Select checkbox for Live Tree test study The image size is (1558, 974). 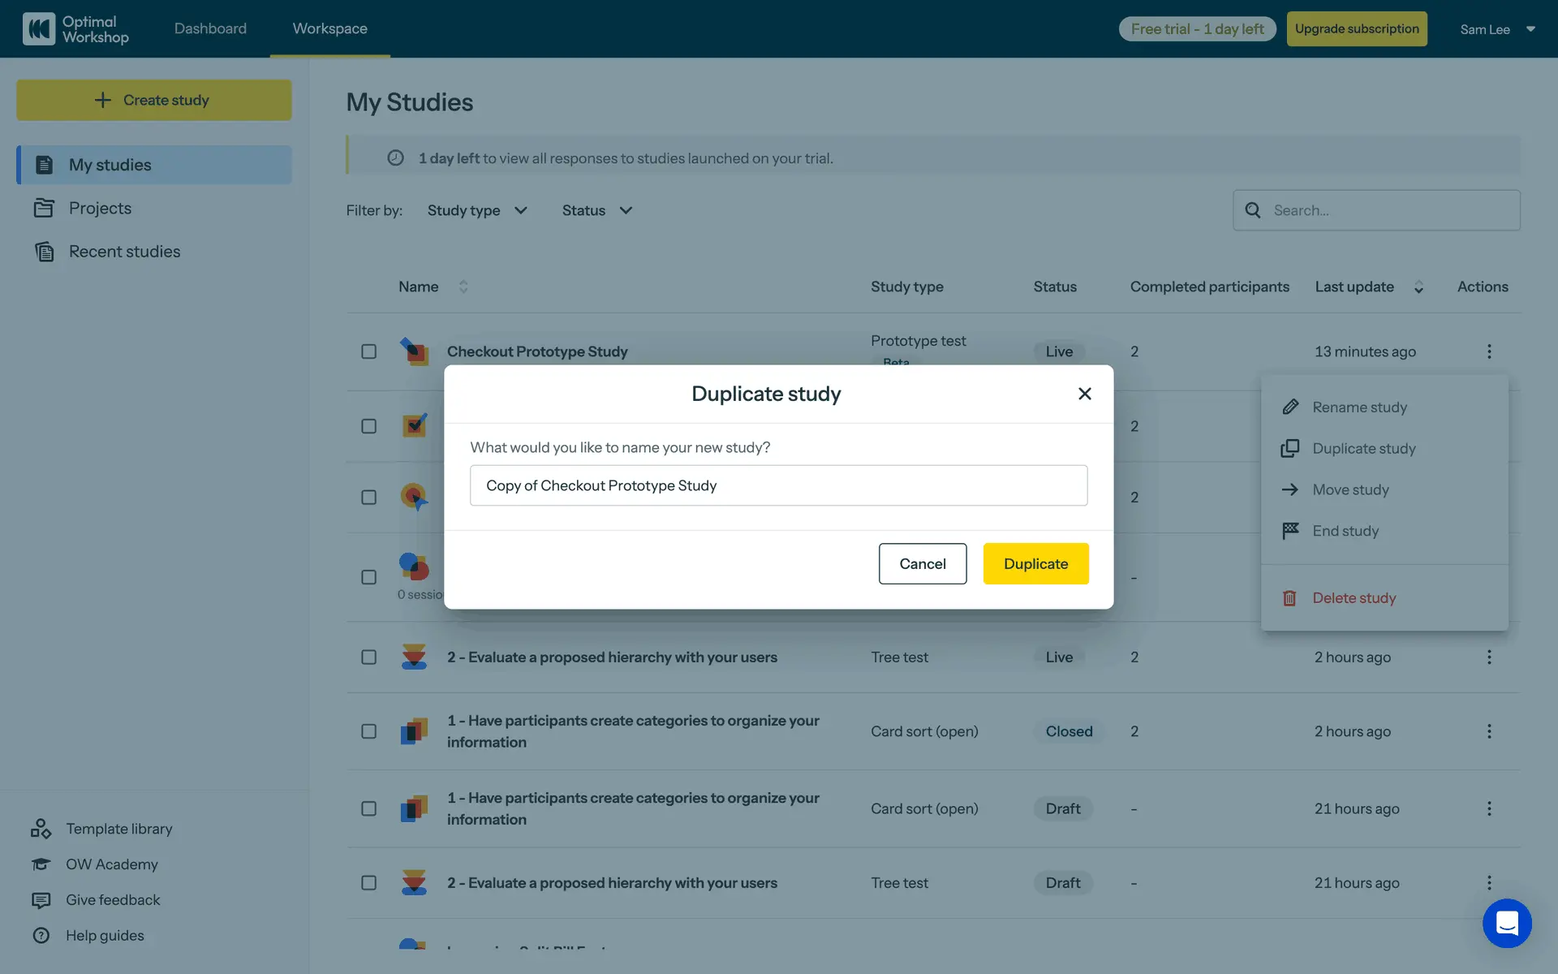(368, 657)
